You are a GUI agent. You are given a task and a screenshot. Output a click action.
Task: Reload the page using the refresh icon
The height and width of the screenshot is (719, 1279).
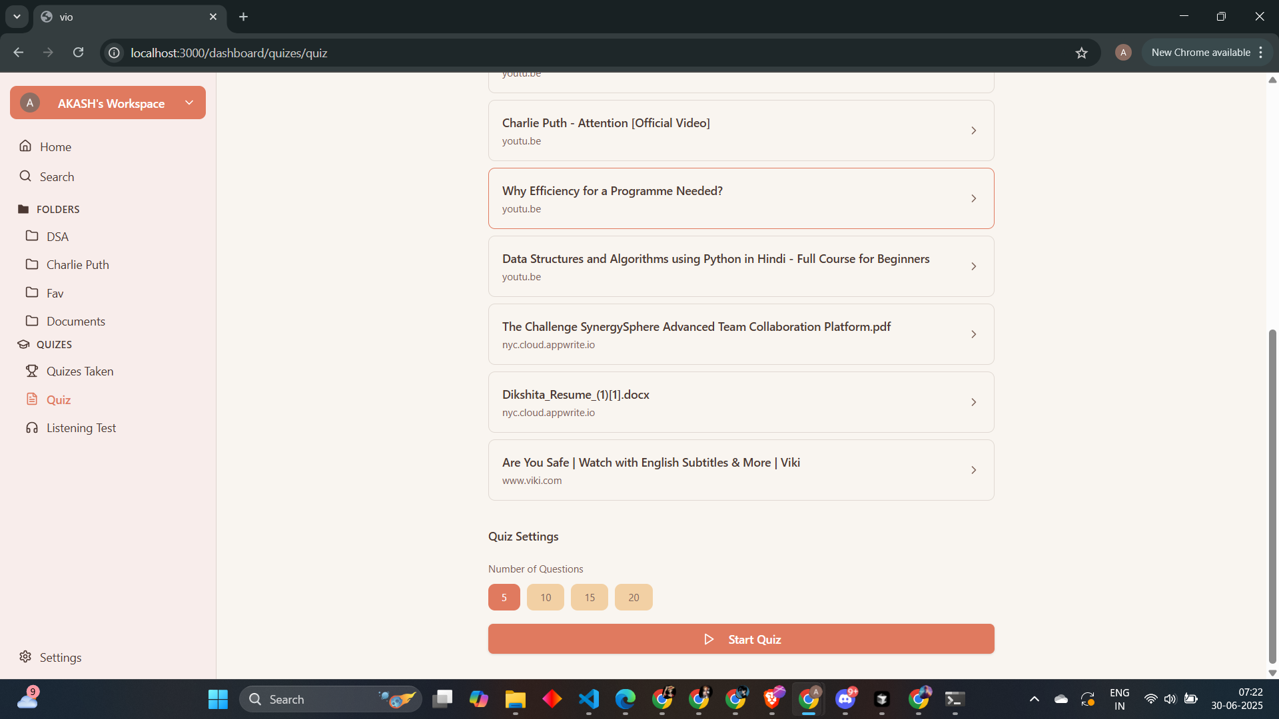point(78,53)
